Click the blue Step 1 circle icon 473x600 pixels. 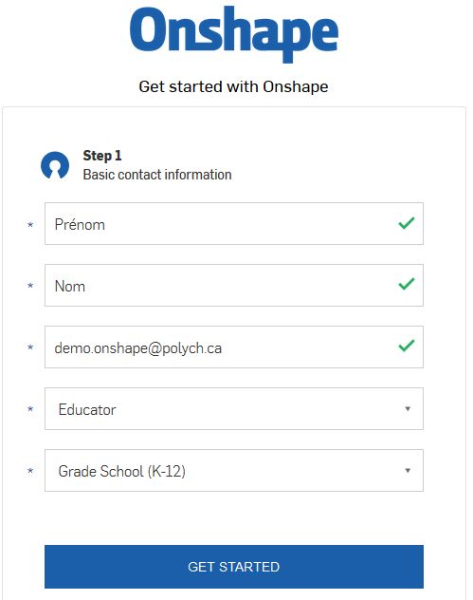pos(55,165)
